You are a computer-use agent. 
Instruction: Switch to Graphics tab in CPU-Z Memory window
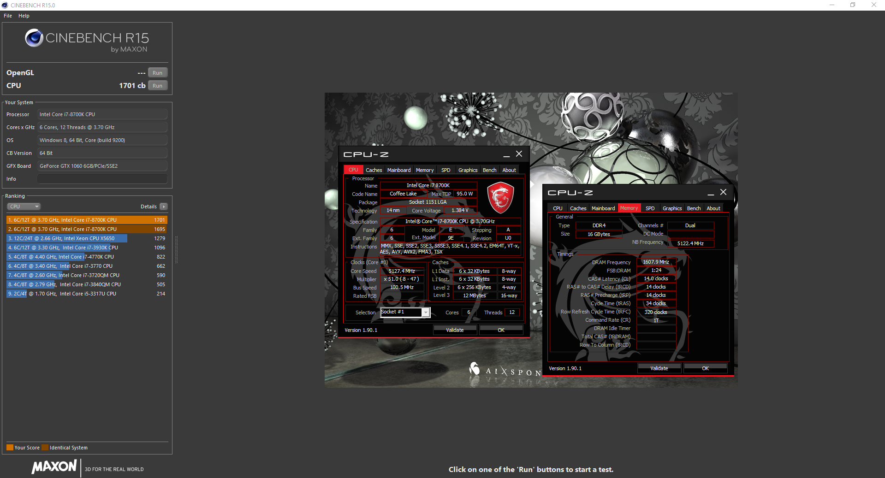pyautogui.click(x=672, y=208)
